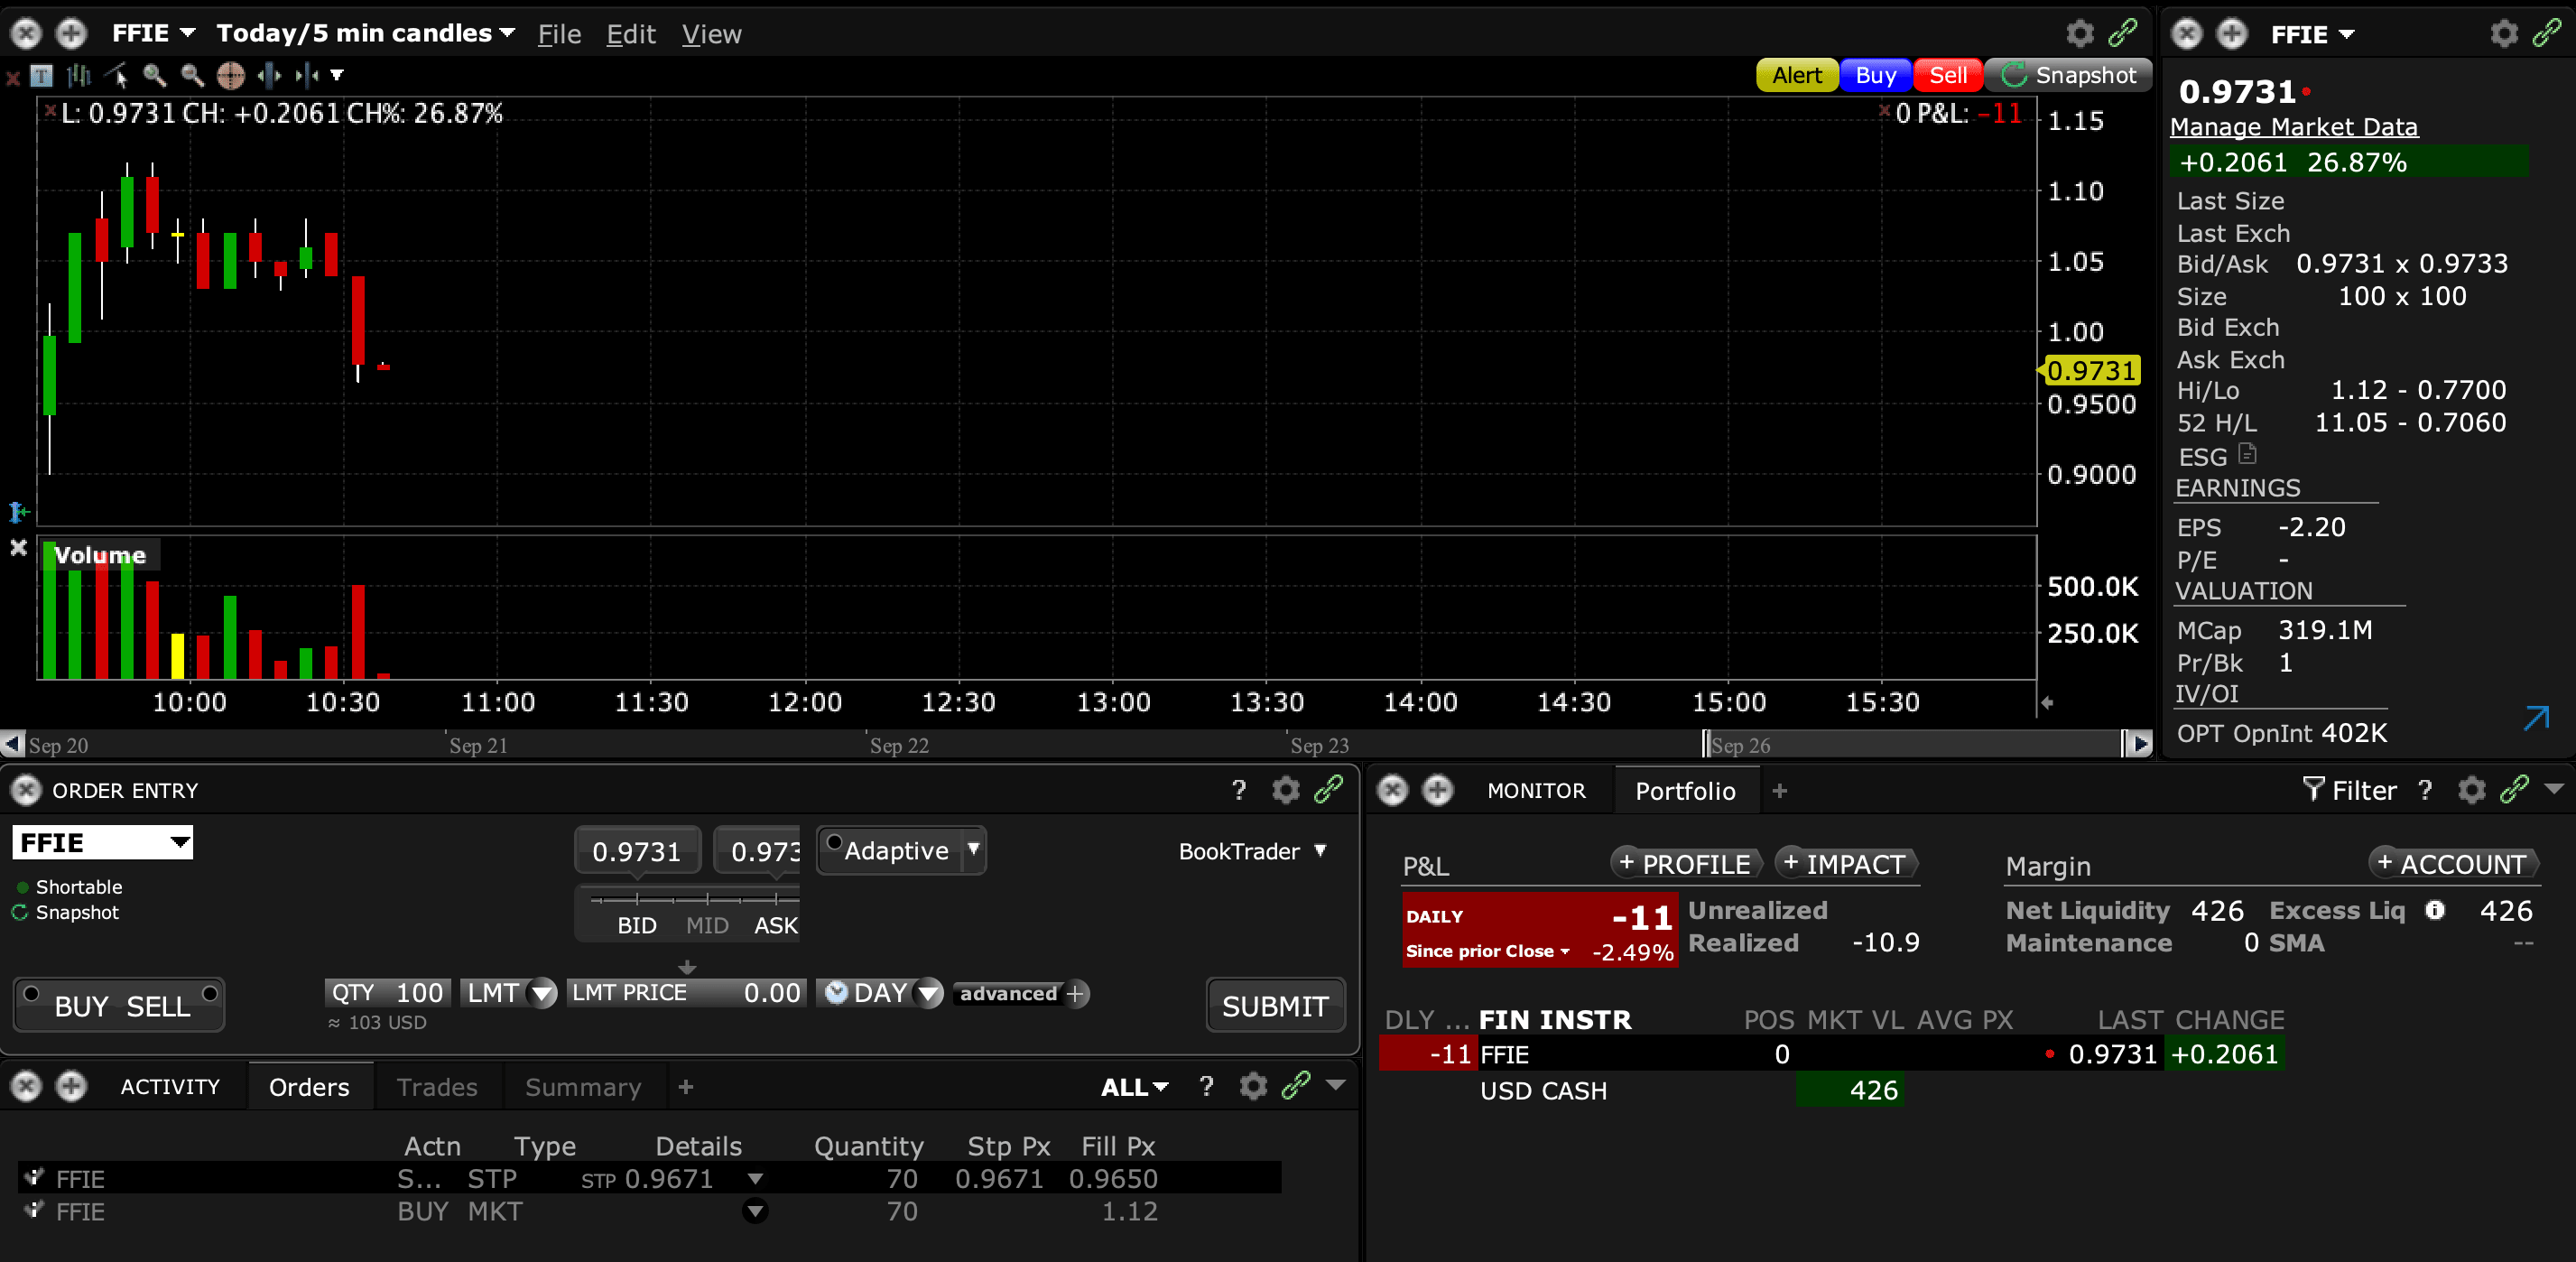Viewport: 2576px width, 1262px height.
Task: Switch to the Trades tab
Action: [437, 1087]
